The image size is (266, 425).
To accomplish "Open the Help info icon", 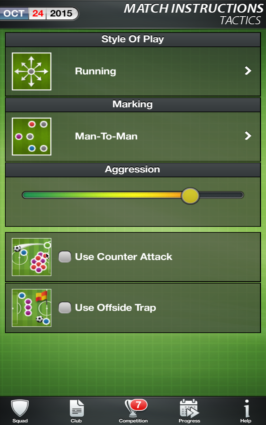I will pyautogui.click(x=246, y=408).
